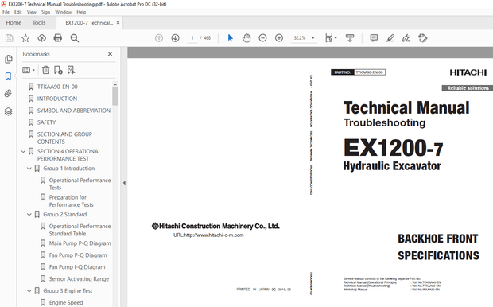
Task: Collapse SECTION 4 OPERATIONAL PERFORMANCE TEST
Action: coord(23,152)
